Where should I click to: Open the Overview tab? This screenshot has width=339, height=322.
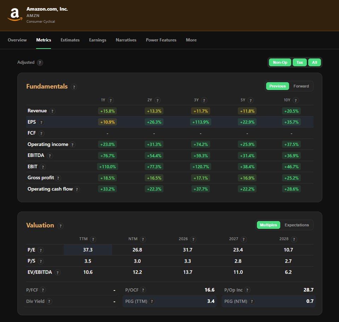(17, 40)
